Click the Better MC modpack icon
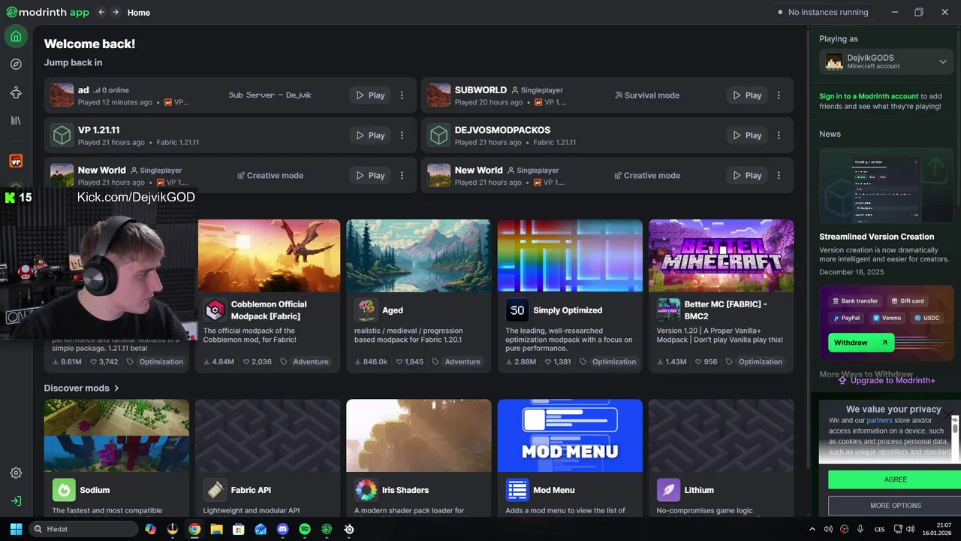This screenshot has height=541, width=961. [668, 310]
